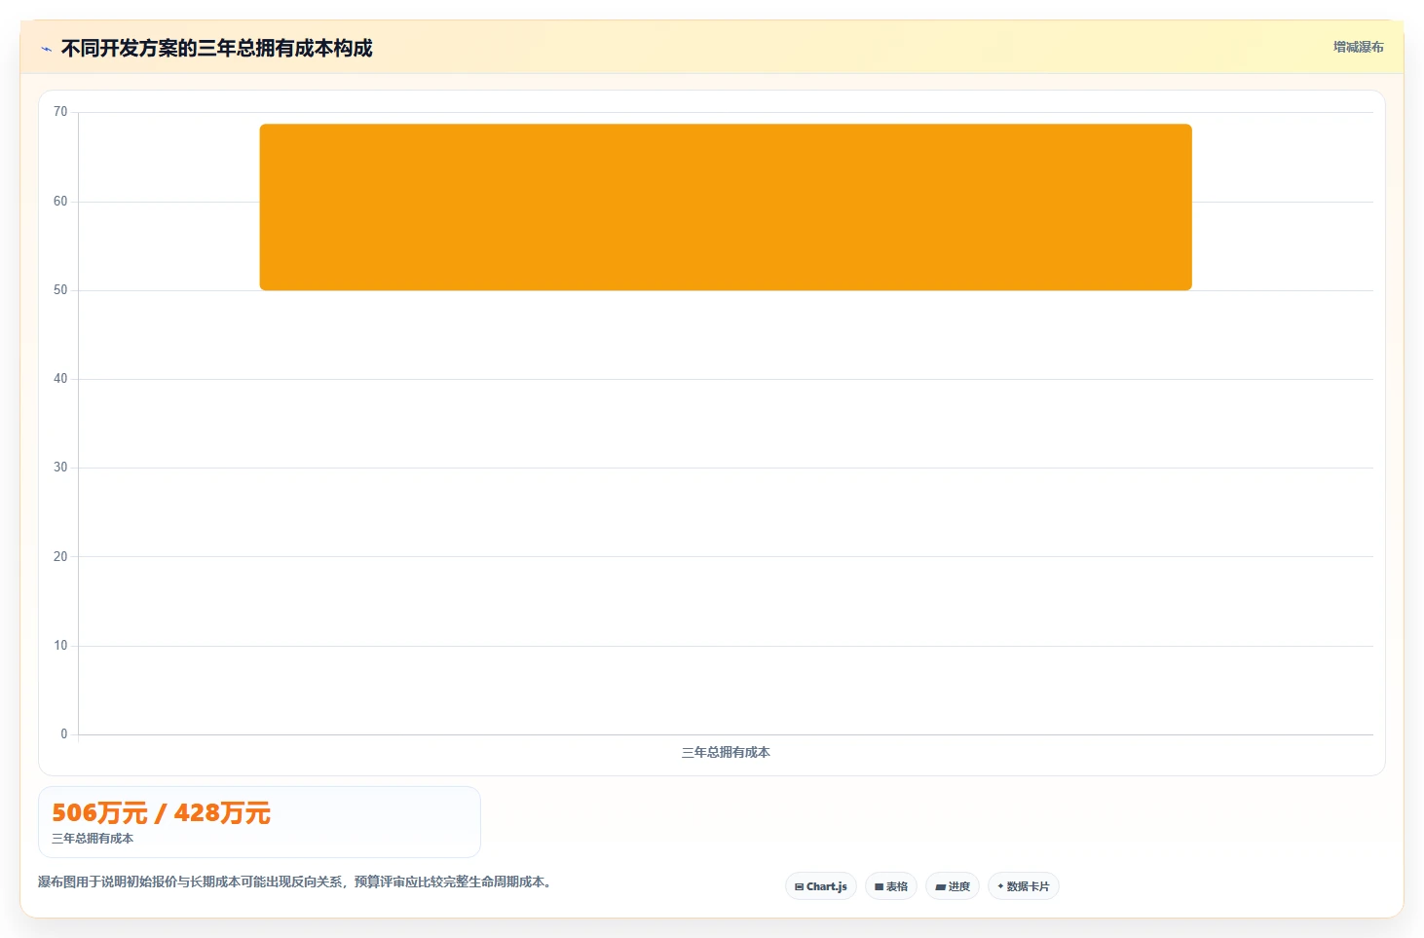
Task: Click the 506万元 / 428万元 value
Action: click(161, 812)
